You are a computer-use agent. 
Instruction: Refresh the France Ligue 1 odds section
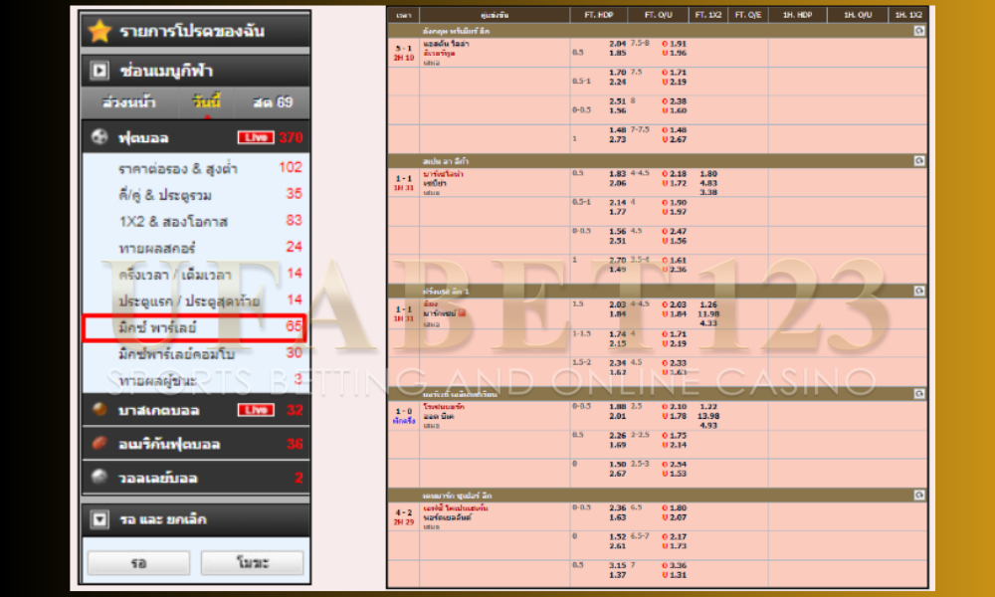point(918,291)
